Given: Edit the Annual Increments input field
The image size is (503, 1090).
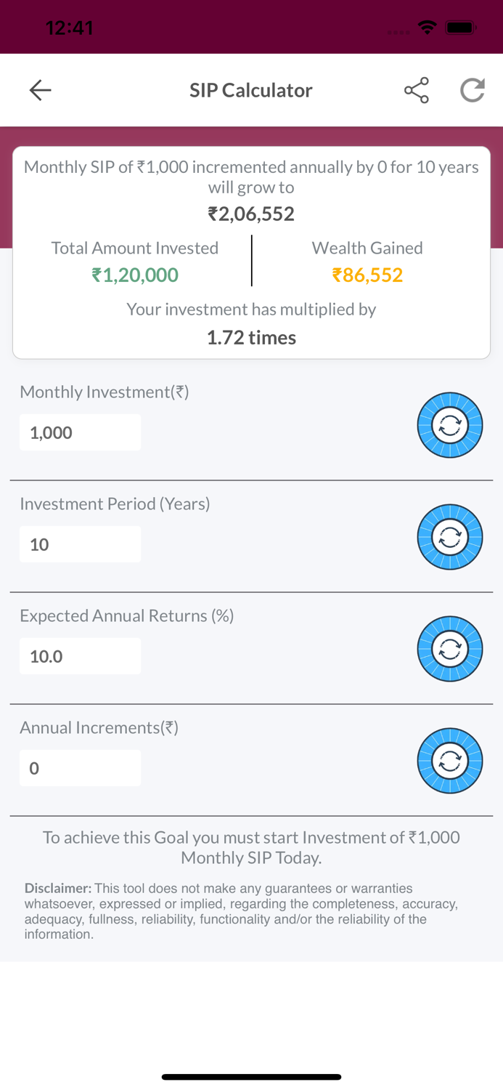Looking at the screenshot, I should tap(80, 768).
